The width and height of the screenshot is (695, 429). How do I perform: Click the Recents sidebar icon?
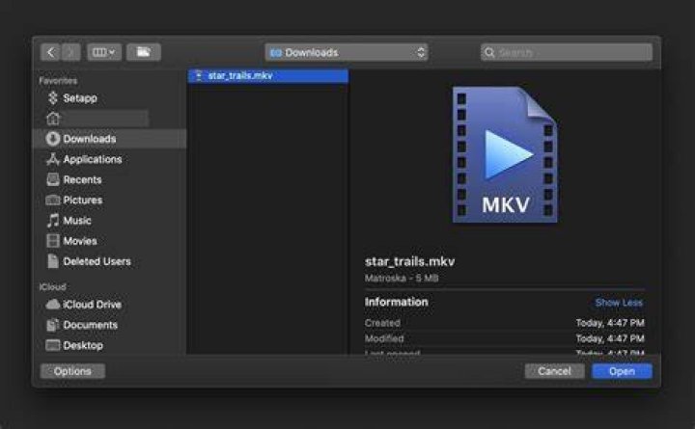(53, 179)
